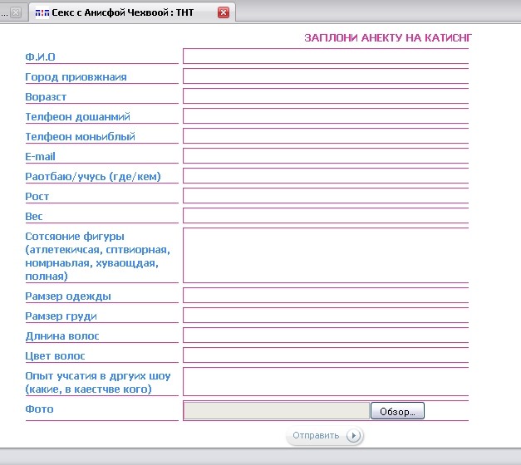This screenshot has width=521, height=465.
Task: Click the Город приовжнаия text field
Action: point(325,76)
